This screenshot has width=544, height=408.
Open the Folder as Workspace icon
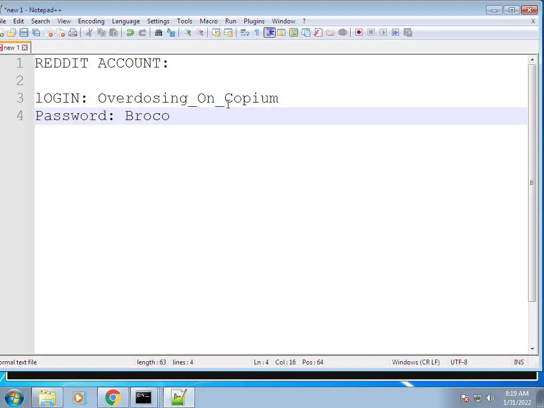(x=330, y=32)
